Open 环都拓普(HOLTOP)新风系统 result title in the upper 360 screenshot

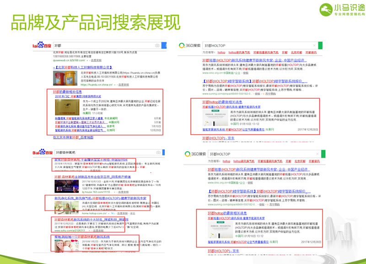point(254,60)
